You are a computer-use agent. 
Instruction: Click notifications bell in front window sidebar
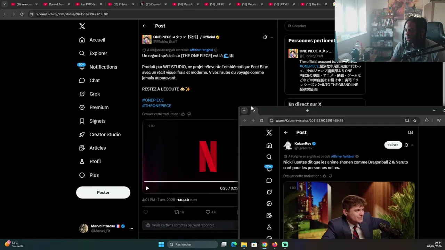pyautogui.click(x=269, y=168)
